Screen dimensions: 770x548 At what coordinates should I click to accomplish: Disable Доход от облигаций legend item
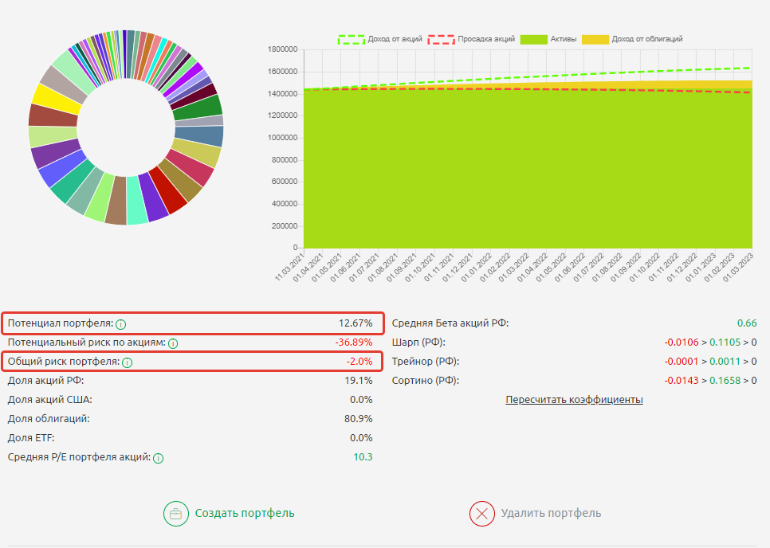click(631, 38)
